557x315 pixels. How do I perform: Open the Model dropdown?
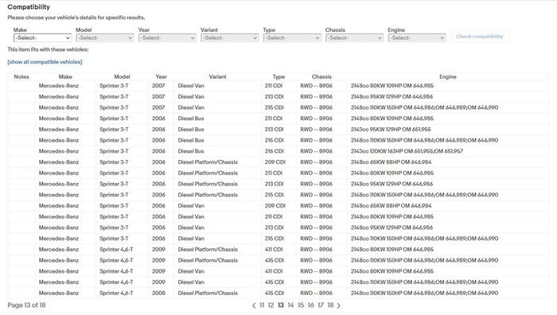tap(105, 37)
